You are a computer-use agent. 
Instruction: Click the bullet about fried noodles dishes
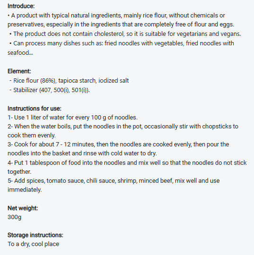[121, 48]
